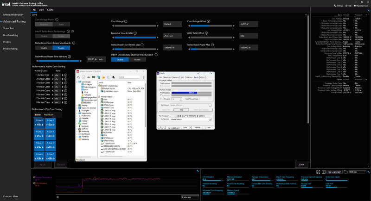371x201 pixels.
Task: Open AVX2 Ratio Offset value dropdown
Action: click(249, 36)
